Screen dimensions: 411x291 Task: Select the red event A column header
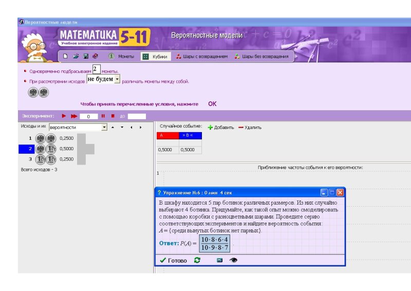[x=167, y=136]
